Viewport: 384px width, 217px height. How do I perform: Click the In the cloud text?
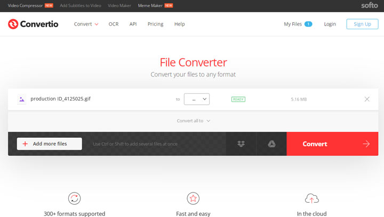tap(312, 214)
